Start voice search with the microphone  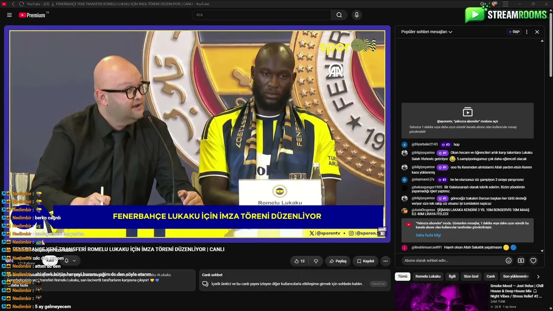pos(356,15)
